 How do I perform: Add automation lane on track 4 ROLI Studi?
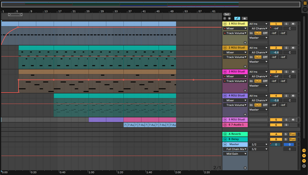pyautogui.click(x=245, y=114)
